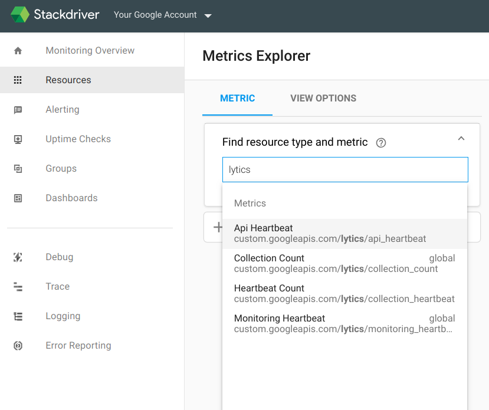Click the Uptime Checks monitor icon
Image resolution: width=489 pixels, height=410 pixels.
[x=18, y=139]
